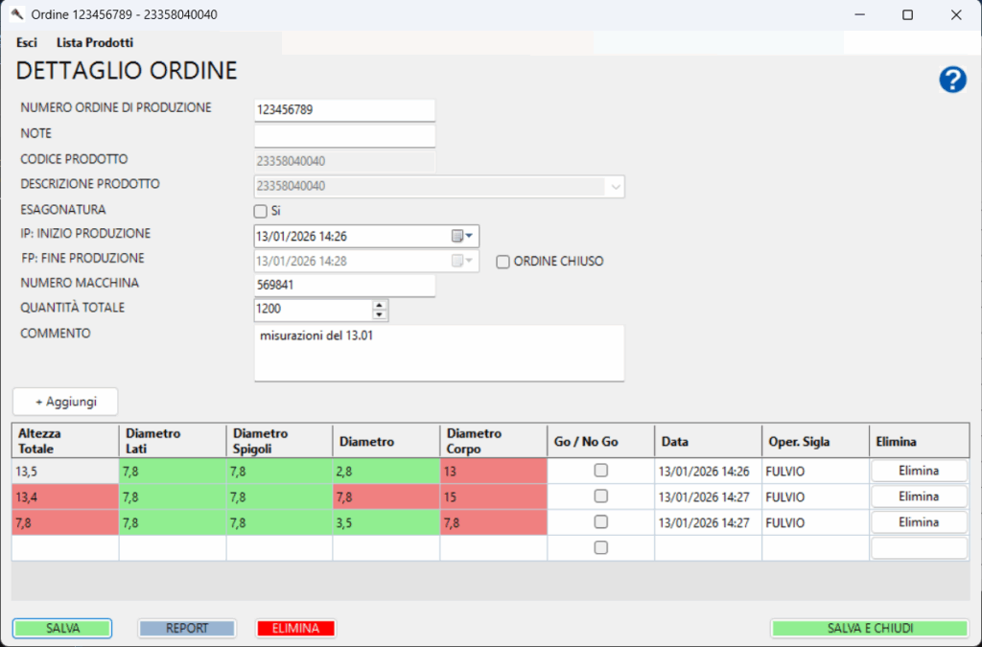Increase Quantità Totale with up arrow
This screenshot has height=647, width=982.
point(380,305)
